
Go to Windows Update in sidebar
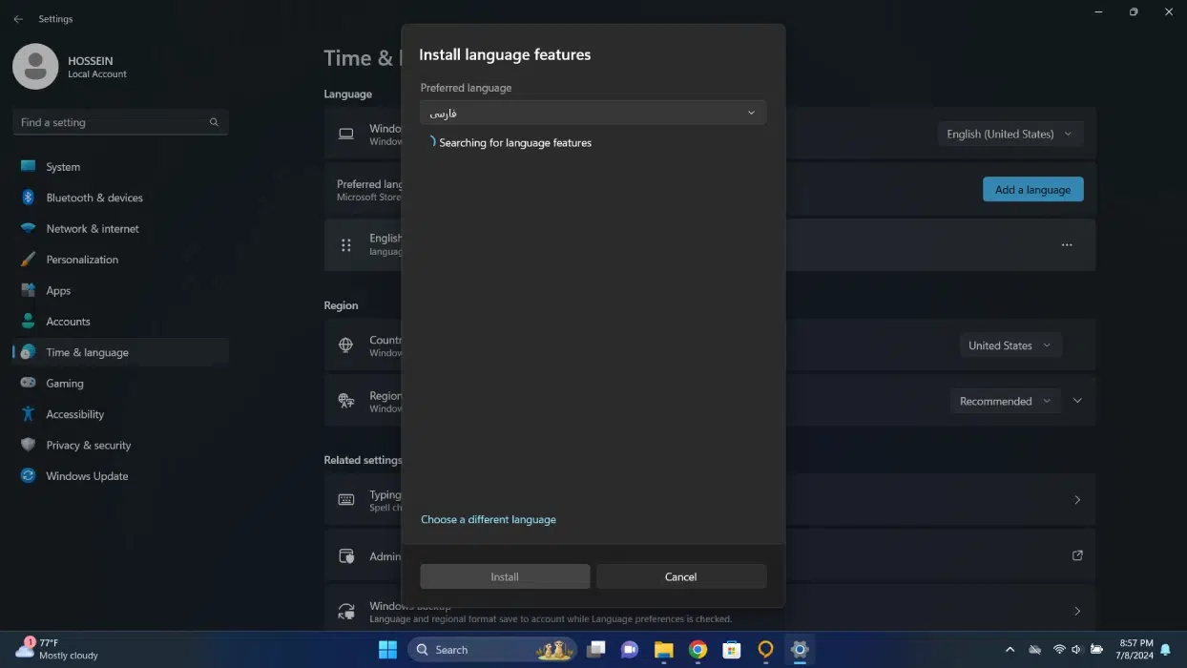coord(86,476)
